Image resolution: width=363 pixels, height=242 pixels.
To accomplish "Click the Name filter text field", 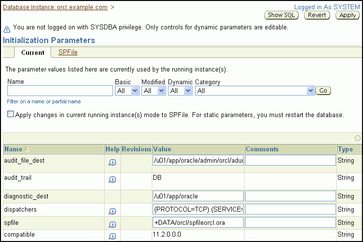I will 60,91.
